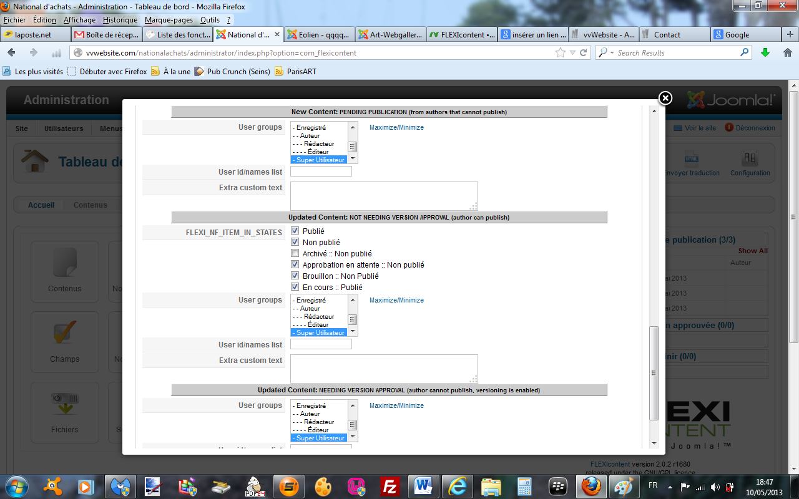Screen dimensions: 799x499
Task: Select Rédacteur in Not Needing Approval user groups
Action: click(x=319, y=316)
